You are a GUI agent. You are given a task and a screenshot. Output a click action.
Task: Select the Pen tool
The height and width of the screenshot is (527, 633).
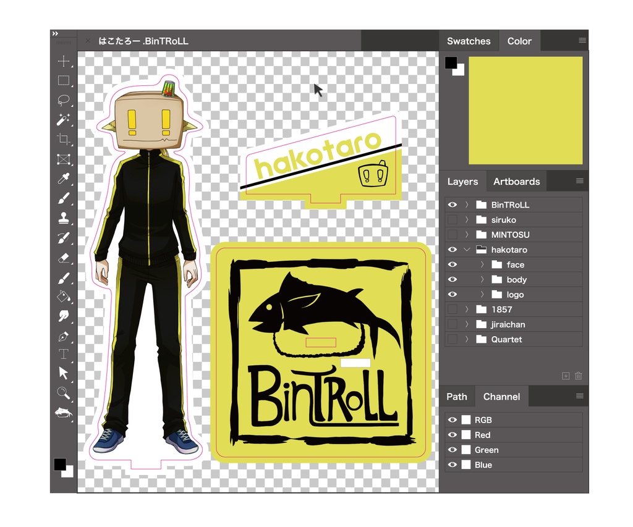coord(63,337)
